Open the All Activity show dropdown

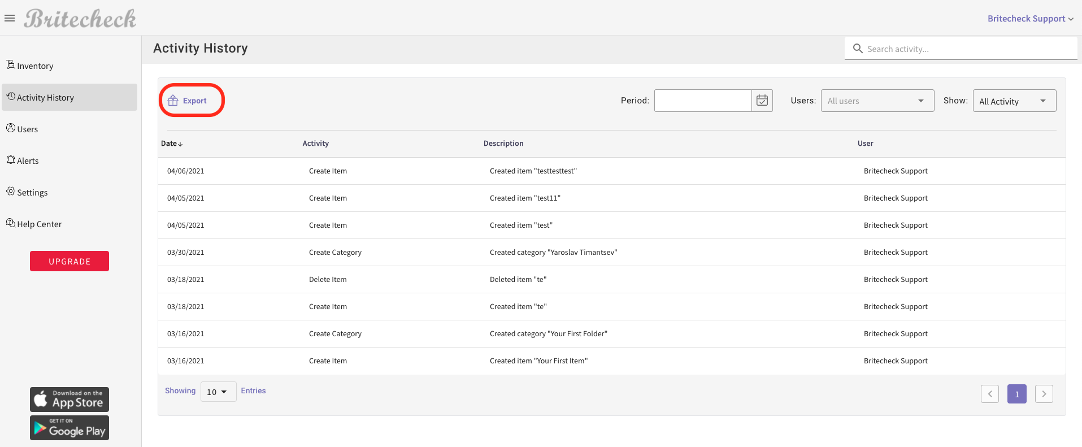tap(1014, 101)
